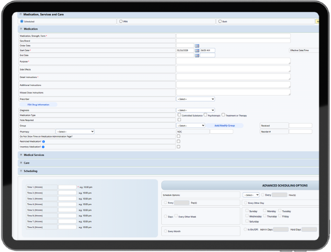
Task: Select the Both radio option
Action: tap(220, 21)
